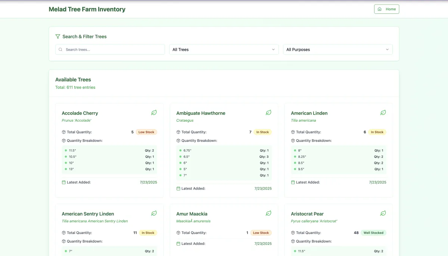Select Prunus 'Accolade' scientific name
Screen dimensions: 448x256
coord(77,121)
